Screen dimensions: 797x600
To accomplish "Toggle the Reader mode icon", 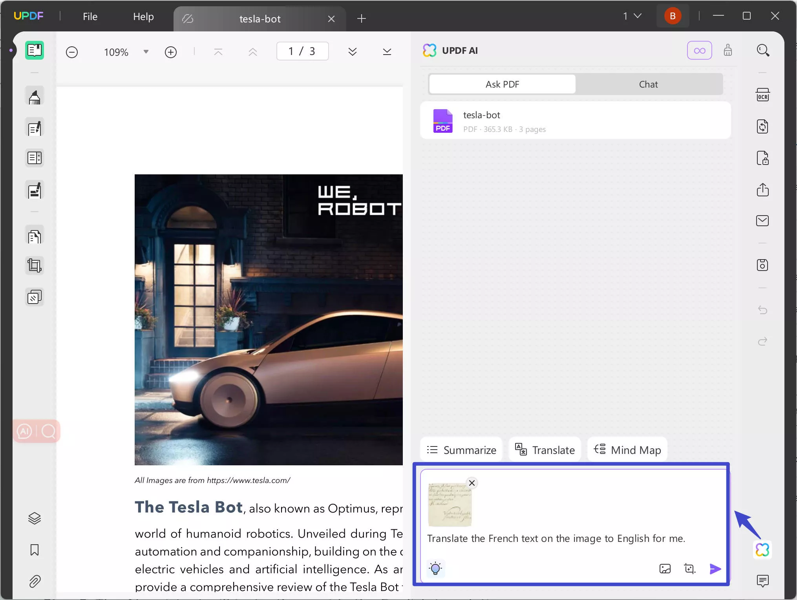I will [35, 50].
